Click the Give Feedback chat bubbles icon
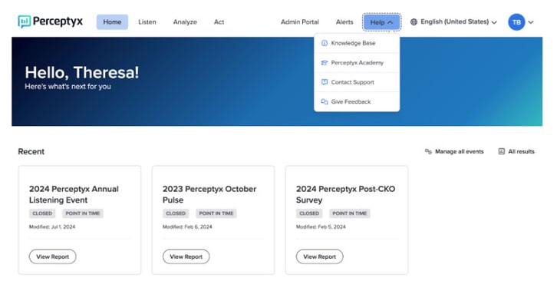 [325, 101]
